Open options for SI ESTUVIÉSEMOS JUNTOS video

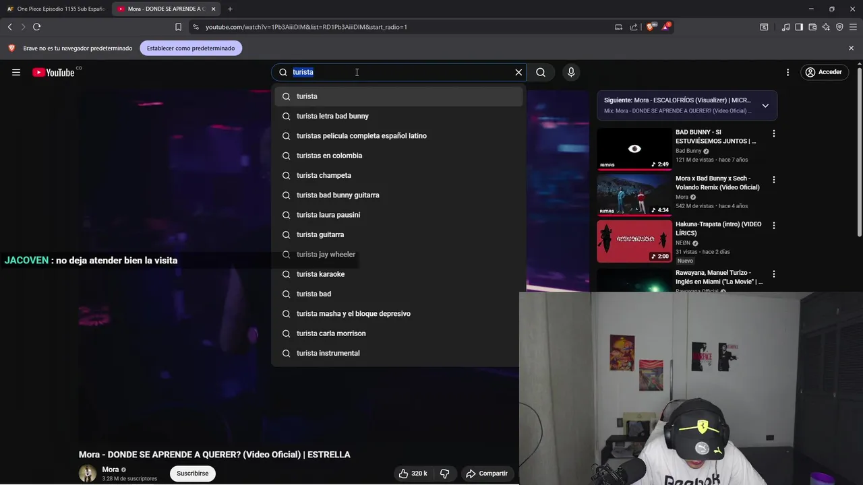(774, 133)
